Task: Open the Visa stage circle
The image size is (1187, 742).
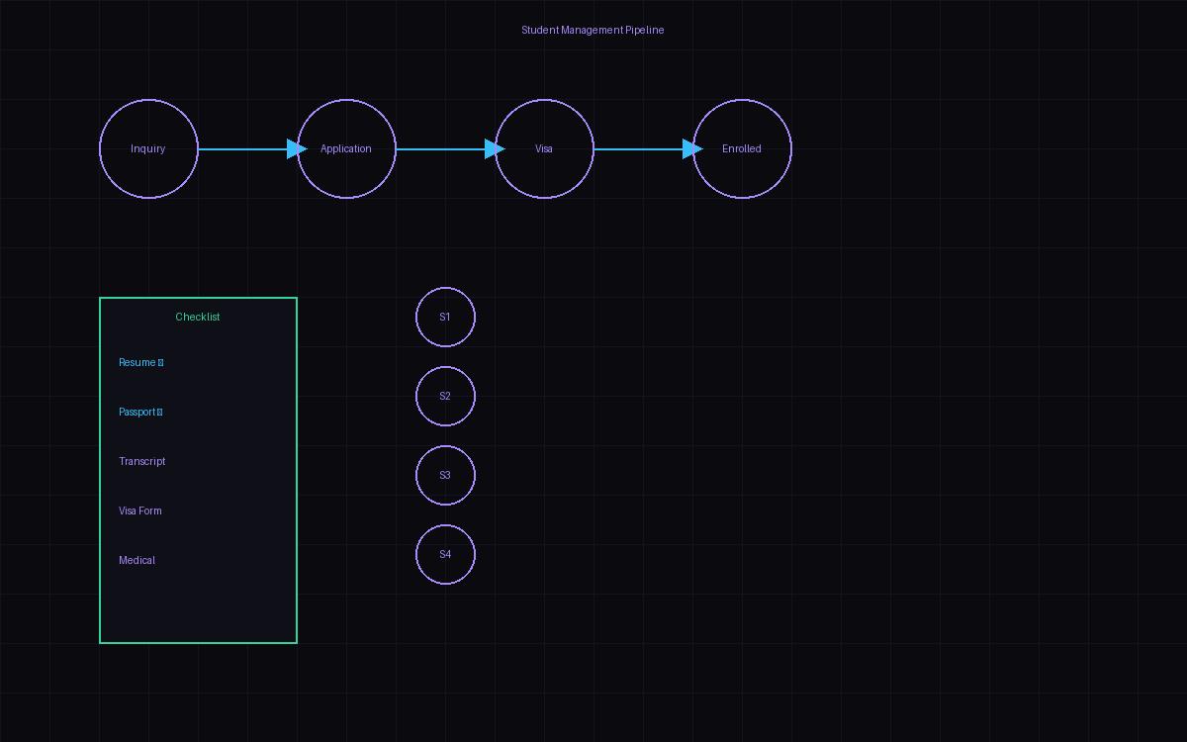Action: (544, 148)
